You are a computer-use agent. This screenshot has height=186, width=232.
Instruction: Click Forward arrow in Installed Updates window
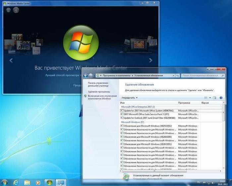(x=90, y=75)
